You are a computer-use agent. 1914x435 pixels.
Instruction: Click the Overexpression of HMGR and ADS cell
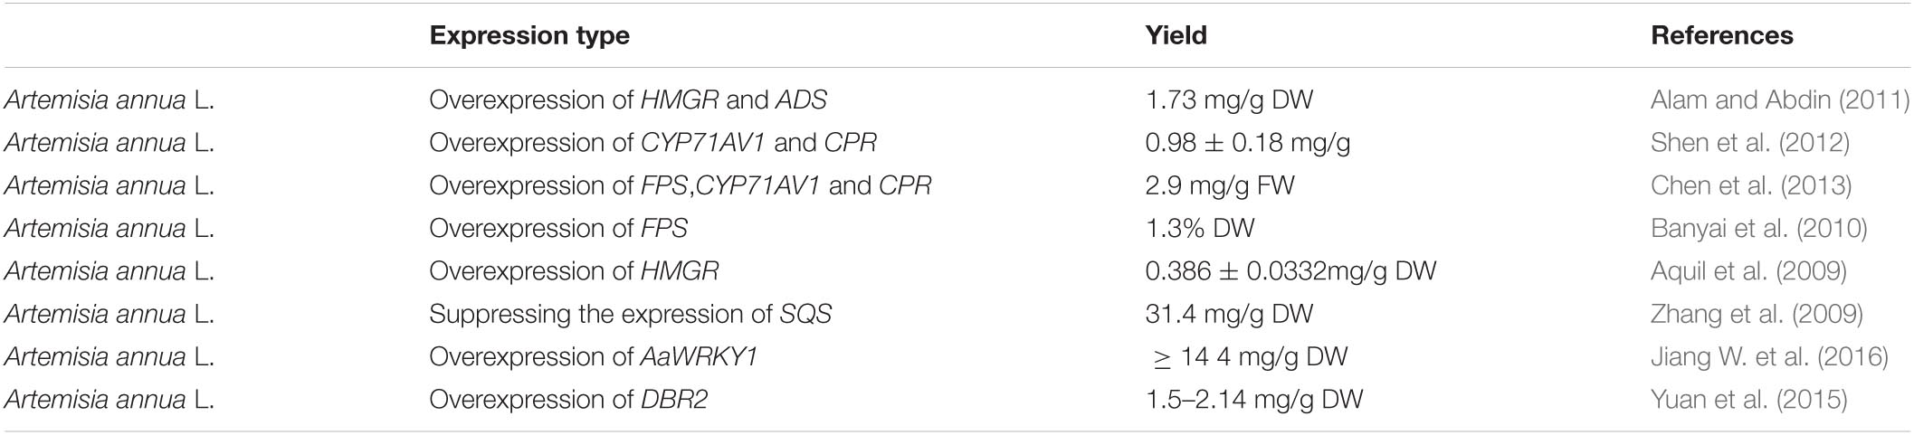(628, 99)
